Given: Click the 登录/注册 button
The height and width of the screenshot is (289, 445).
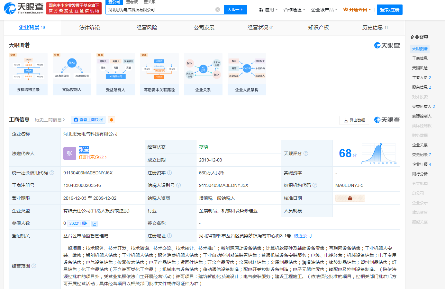Looking at the screenshot, I should [x=390, y=10].
